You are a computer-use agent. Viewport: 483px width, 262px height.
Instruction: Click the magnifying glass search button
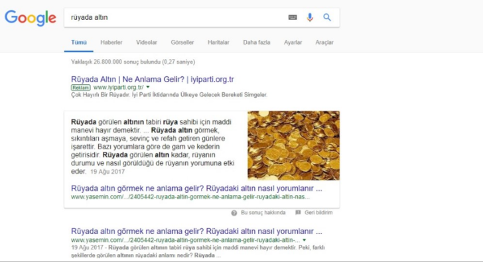coord(327,17)
